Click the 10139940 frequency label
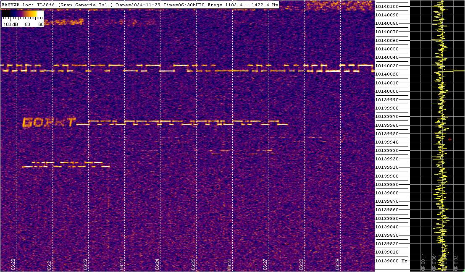 387,142
